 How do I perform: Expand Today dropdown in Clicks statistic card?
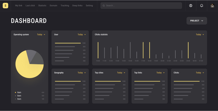click(x=200, y=35)
